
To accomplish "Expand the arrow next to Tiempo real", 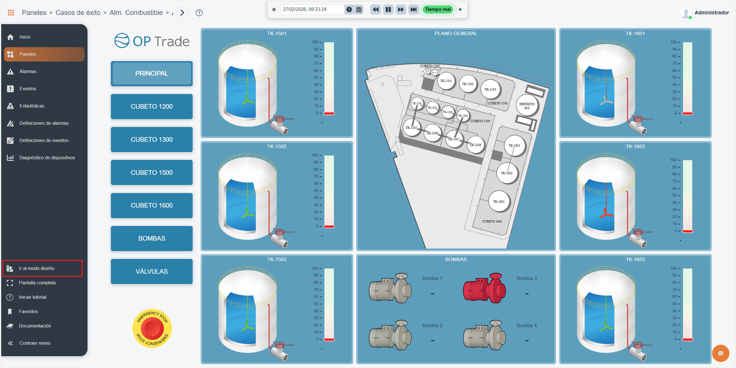I will coord(461,9).
